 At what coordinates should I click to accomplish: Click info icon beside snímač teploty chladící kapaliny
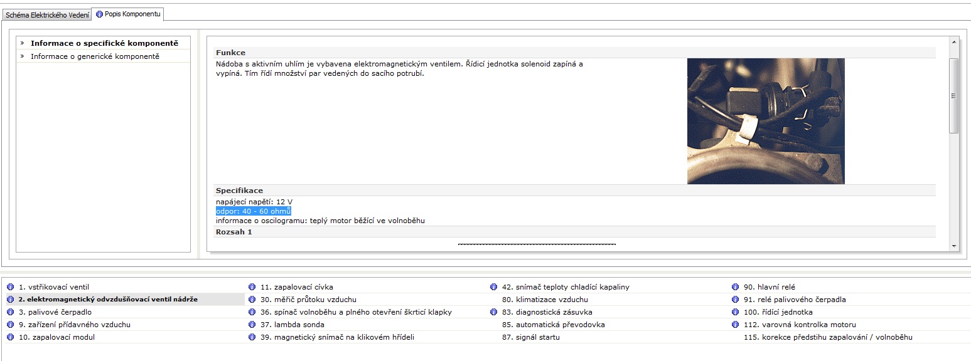tap(493, 287)
